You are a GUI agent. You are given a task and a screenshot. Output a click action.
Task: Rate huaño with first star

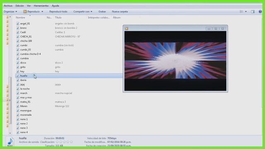coord(57,142)
